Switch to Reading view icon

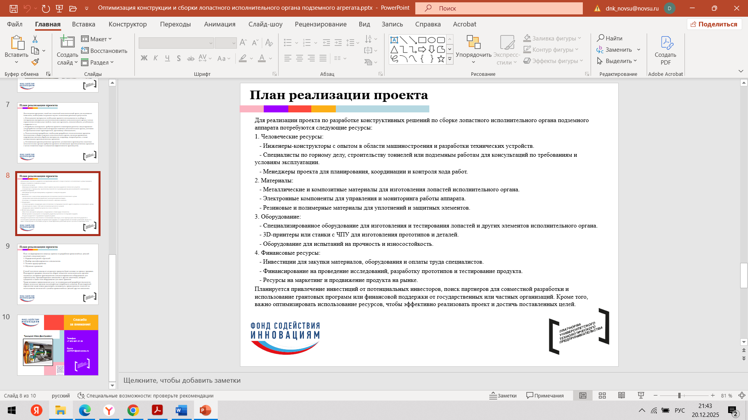pyautogui.click(x=621, y=395)
